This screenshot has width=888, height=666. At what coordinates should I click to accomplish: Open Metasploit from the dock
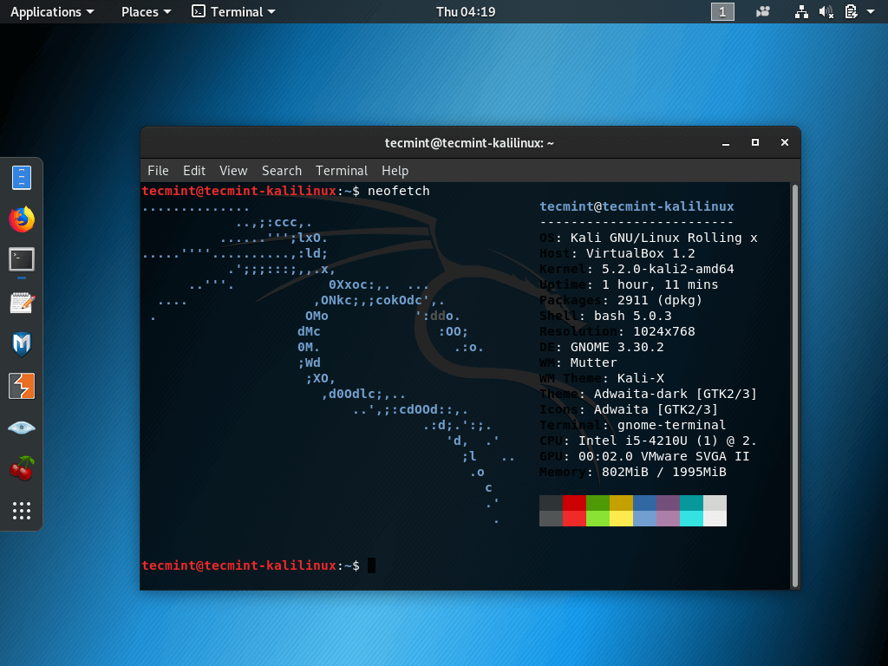[x=21, y=343]
